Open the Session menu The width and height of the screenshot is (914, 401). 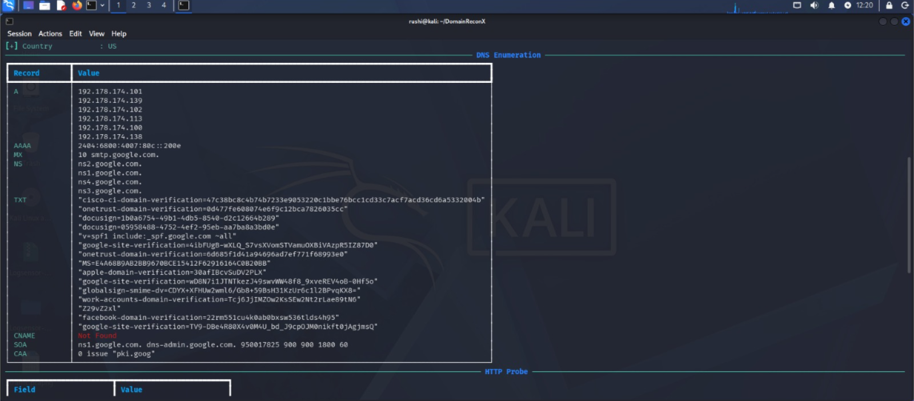tap(19, 34)
